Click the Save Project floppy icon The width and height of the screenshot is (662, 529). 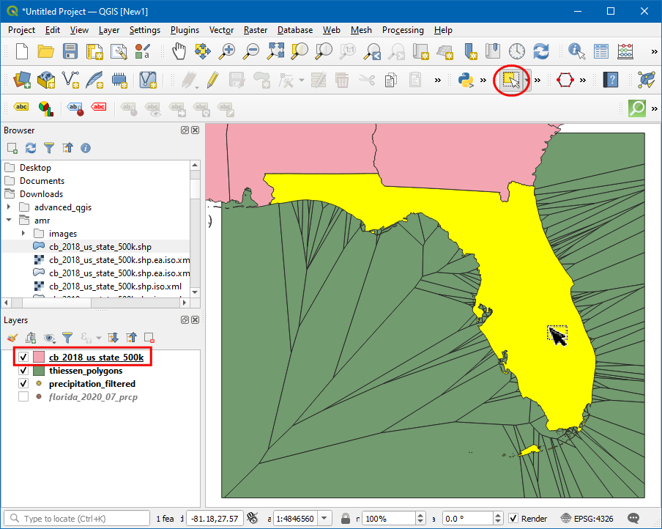(70, 51)
